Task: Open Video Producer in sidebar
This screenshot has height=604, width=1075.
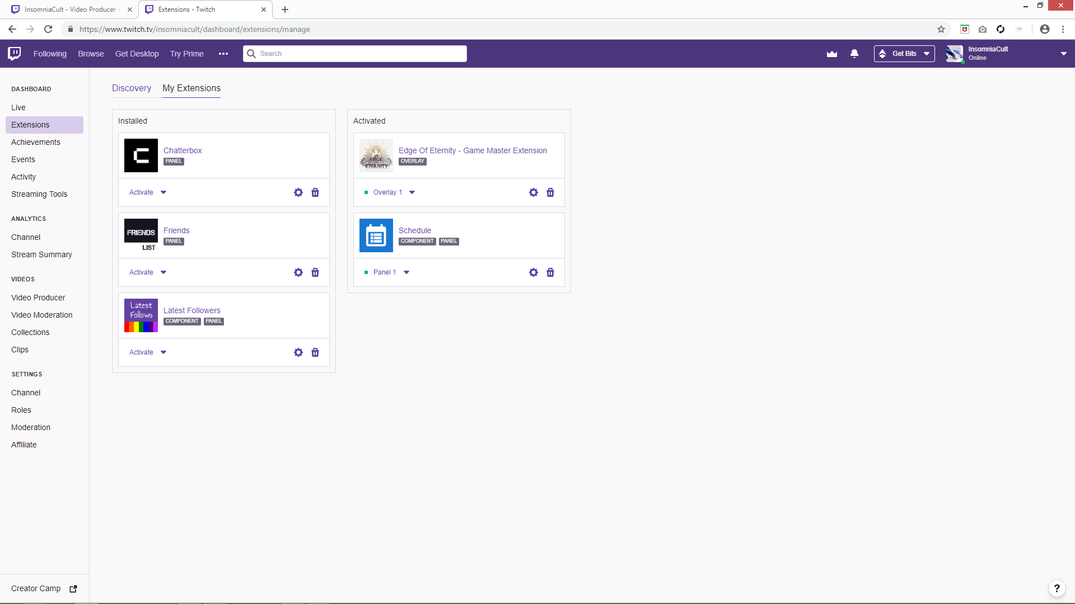Action: pyautogui.click(x=38, y=298)
